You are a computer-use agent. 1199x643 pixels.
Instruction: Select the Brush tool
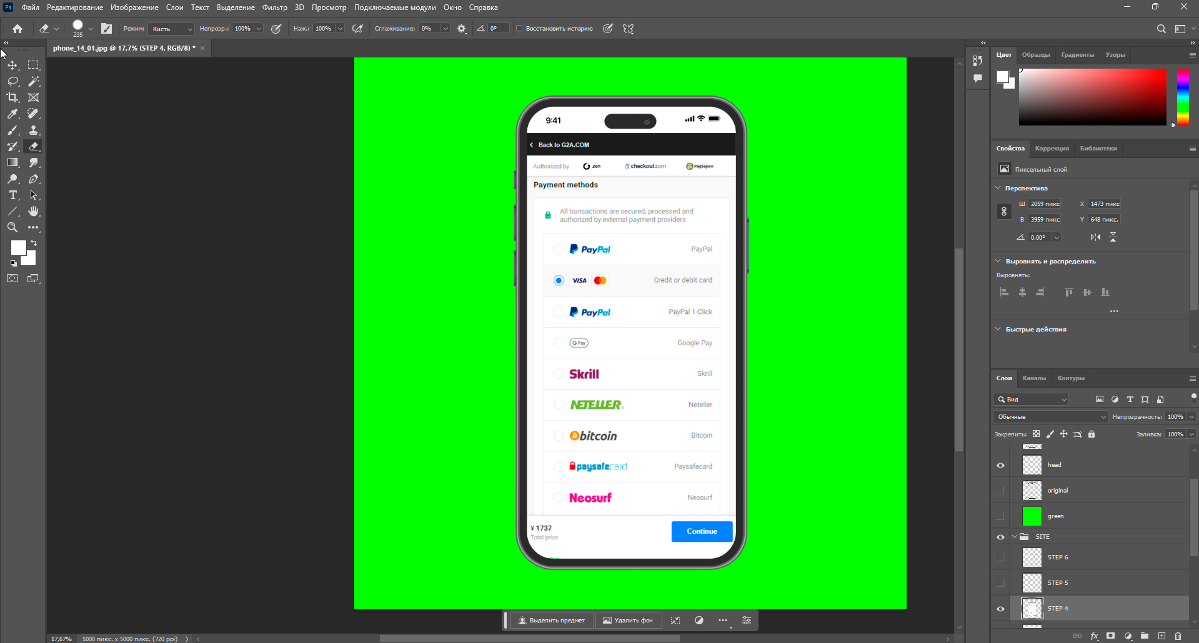coord(12,130)
